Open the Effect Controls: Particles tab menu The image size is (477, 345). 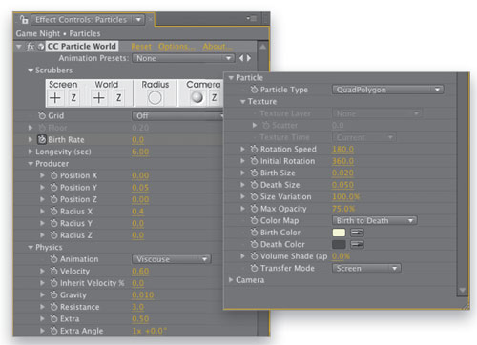click(138, 20)
